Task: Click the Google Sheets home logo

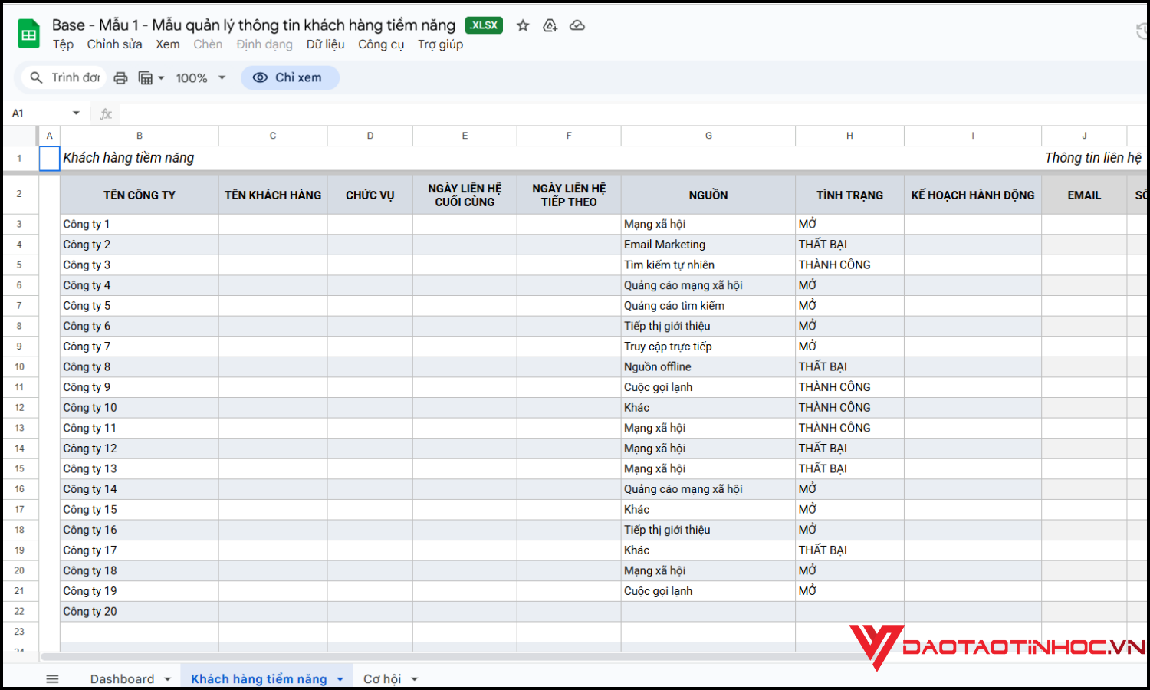Action: coord(28,34)
